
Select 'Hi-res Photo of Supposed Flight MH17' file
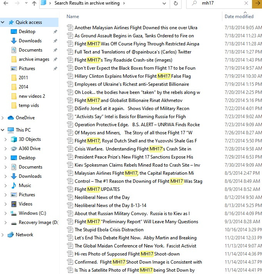click(127, 254)
